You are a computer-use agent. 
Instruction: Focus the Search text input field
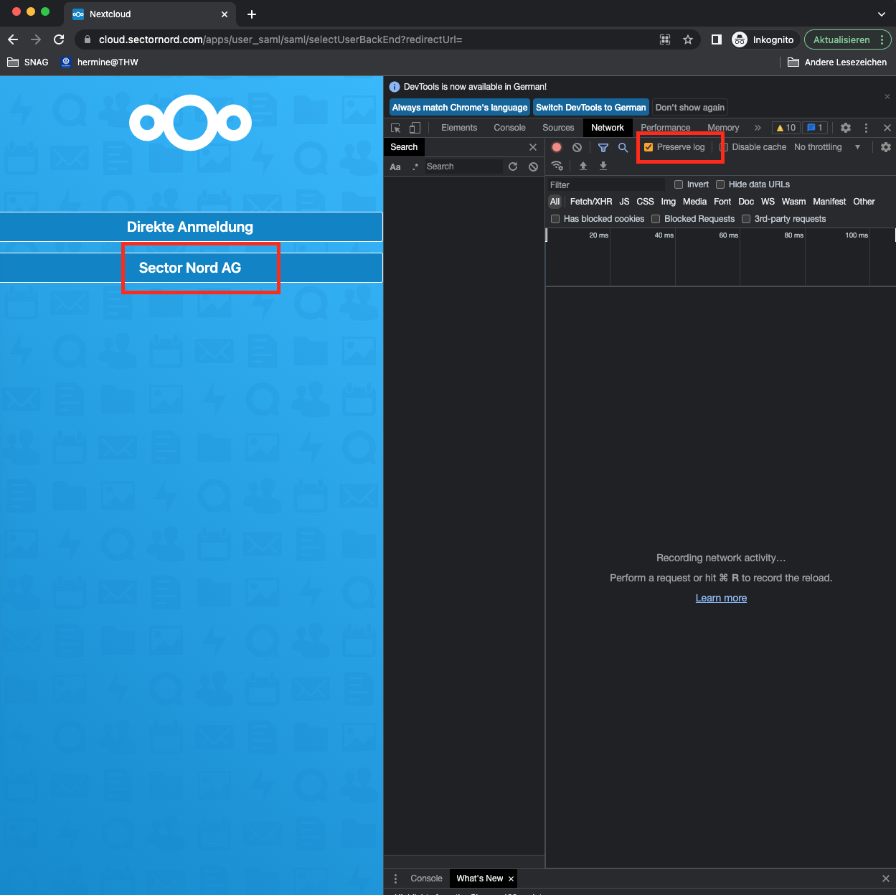(463, 167)
